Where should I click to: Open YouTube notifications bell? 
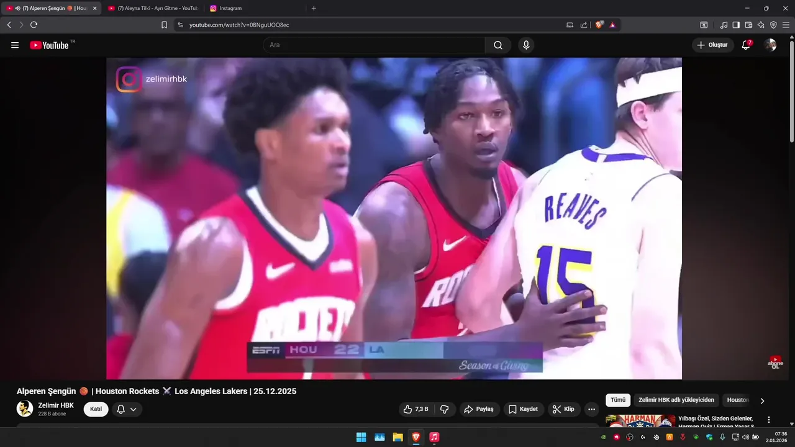pyautogui.click(x=746, y=45)
